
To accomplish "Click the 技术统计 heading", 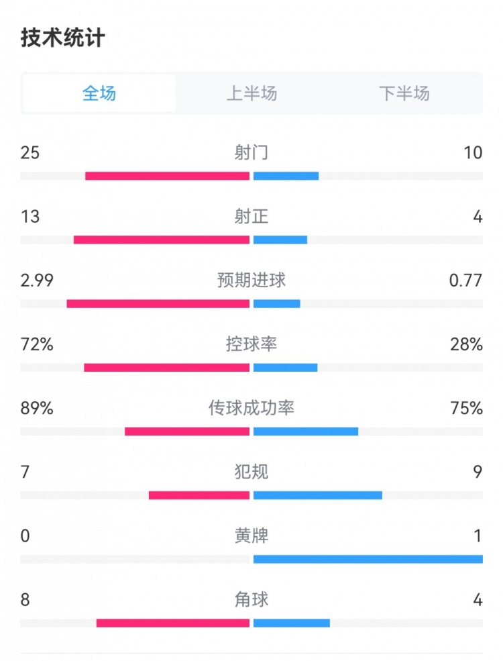I will click(x=62, y=38).
